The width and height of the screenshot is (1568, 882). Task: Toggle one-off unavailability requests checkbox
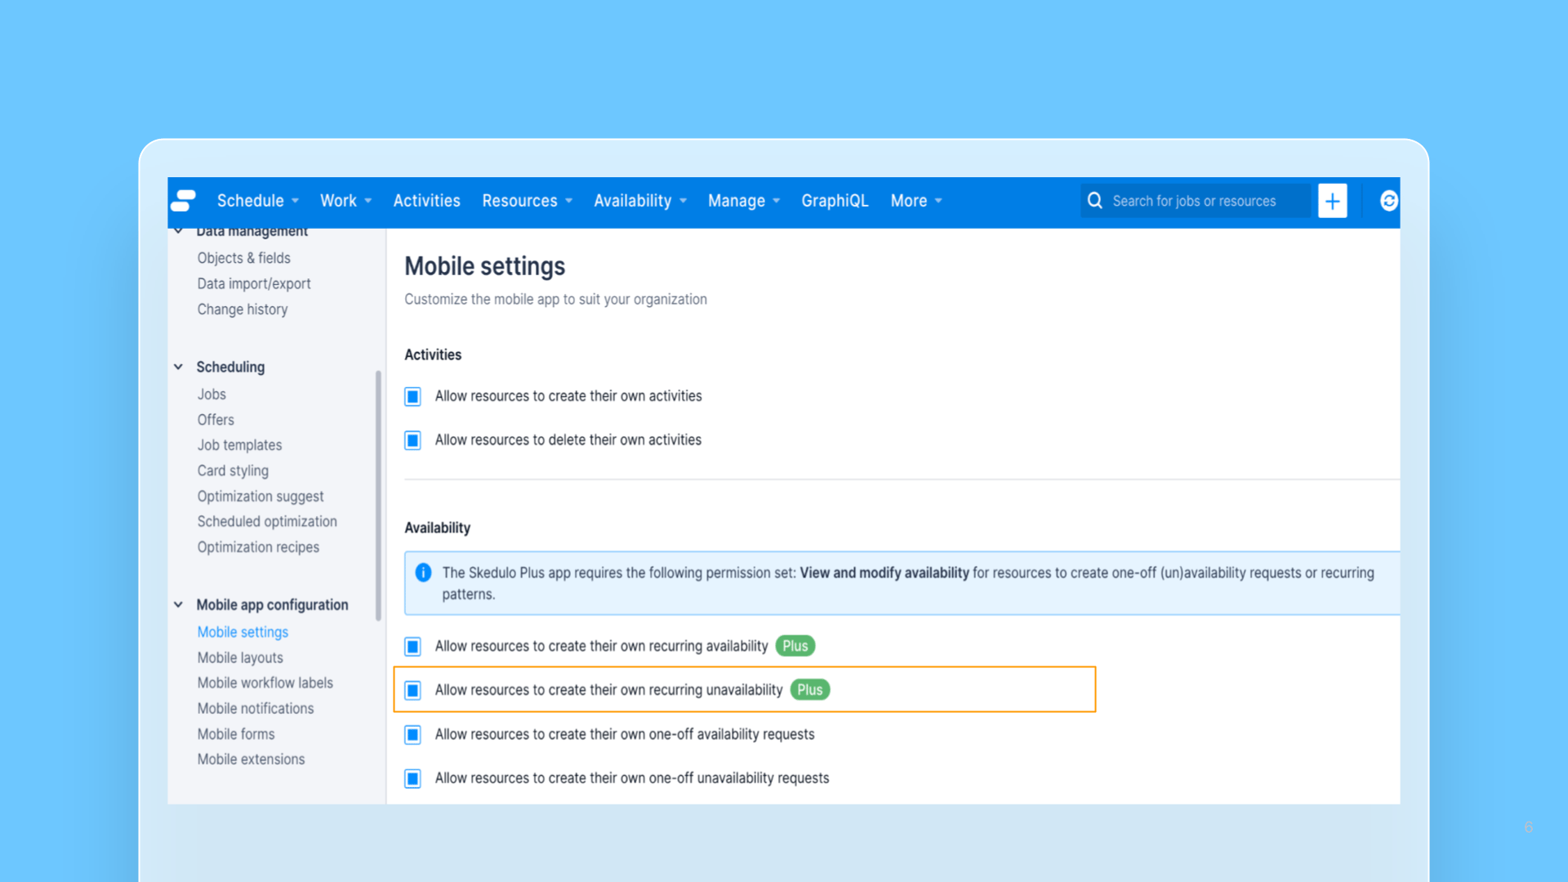(x=413, y=779)
